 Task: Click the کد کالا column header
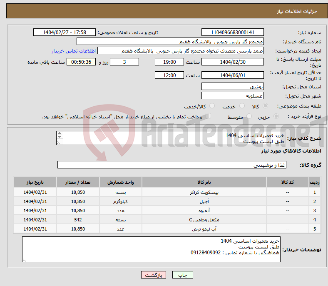288,182
